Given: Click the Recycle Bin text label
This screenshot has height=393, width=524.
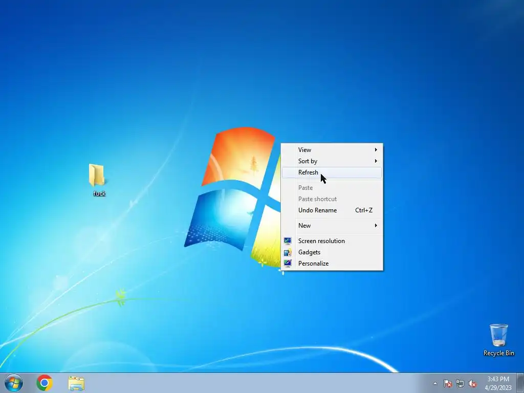Looking at the screenshot, I should (498, 353).
